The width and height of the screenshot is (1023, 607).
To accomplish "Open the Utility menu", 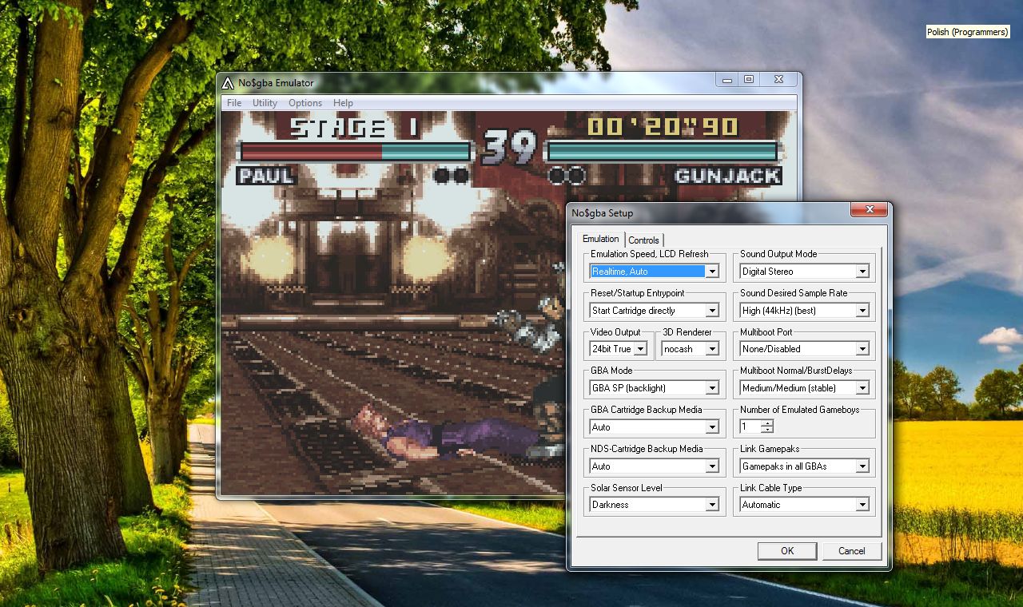I will pos(265,103).
